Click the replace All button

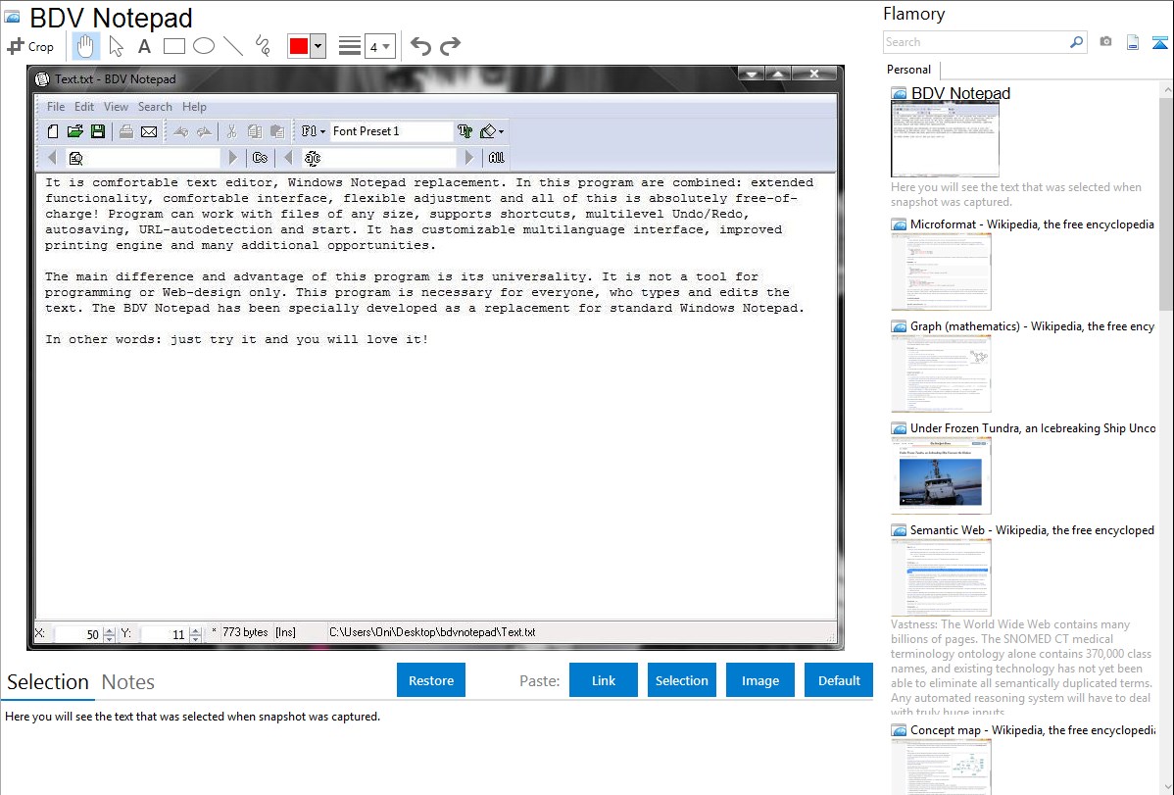tap(496, 158)
